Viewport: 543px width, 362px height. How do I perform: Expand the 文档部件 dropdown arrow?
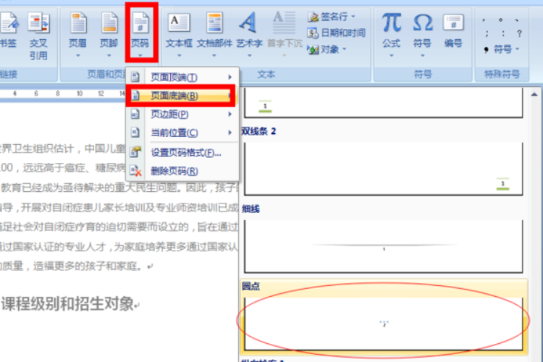point(214,56)
